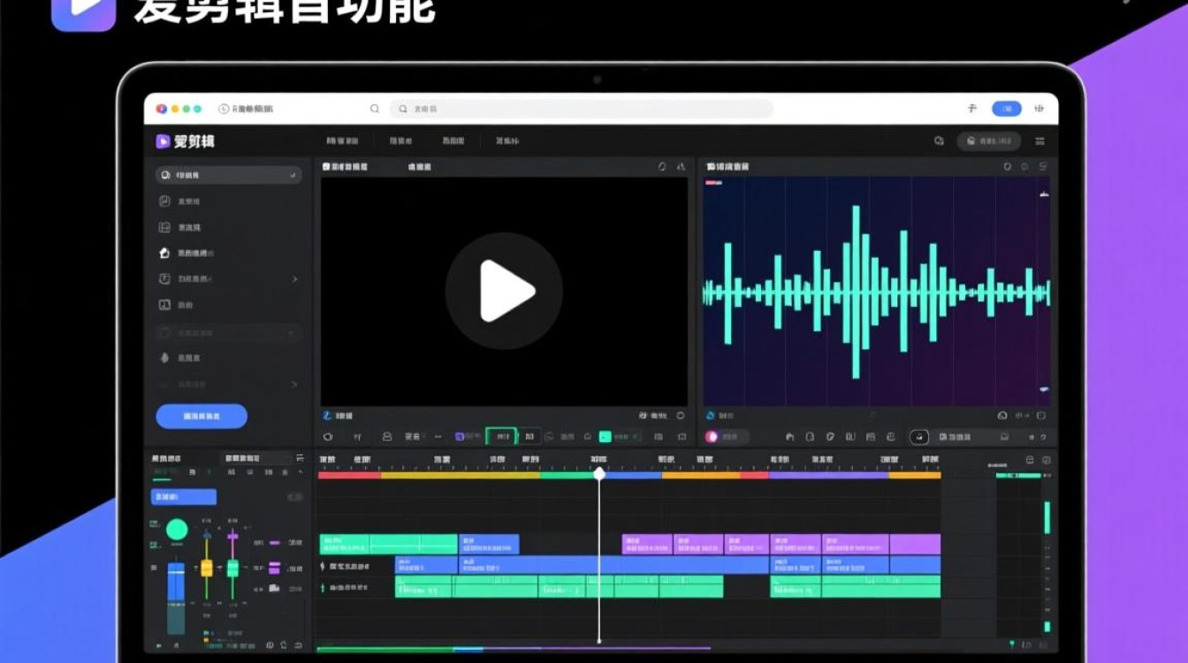Click the yellow fader handle in the mixer
Screen dimensions: 1188x663
click(206, 568)
